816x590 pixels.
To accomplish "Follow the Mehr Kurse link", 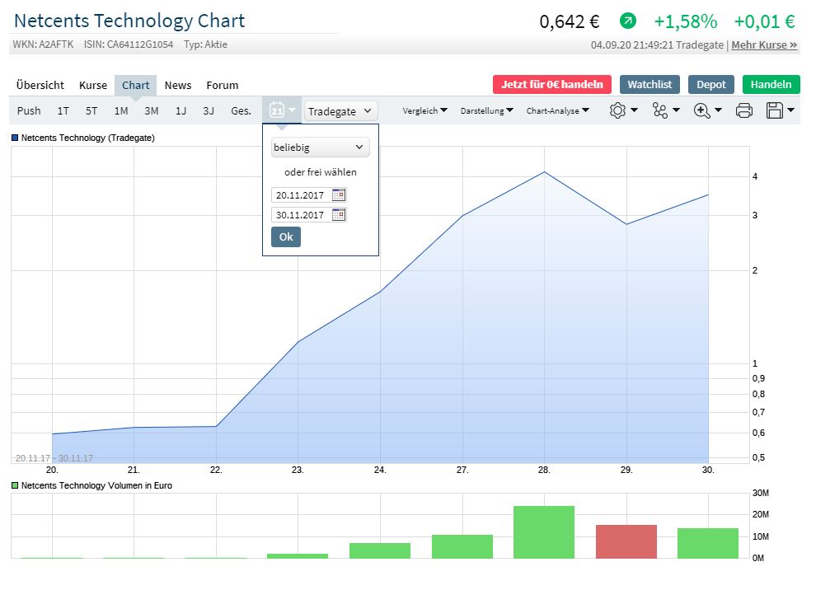I will coord(764,44).
